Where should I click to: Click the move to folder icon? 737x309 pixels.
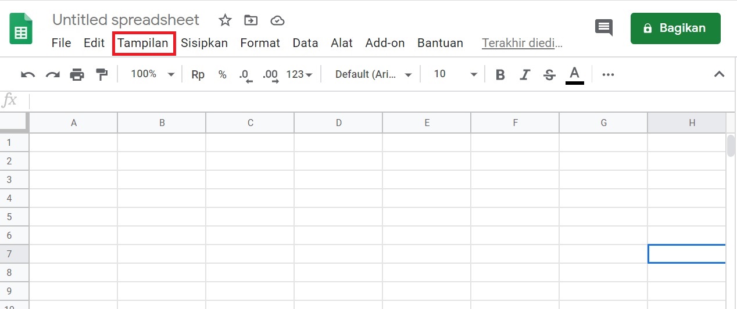(251, 20)
